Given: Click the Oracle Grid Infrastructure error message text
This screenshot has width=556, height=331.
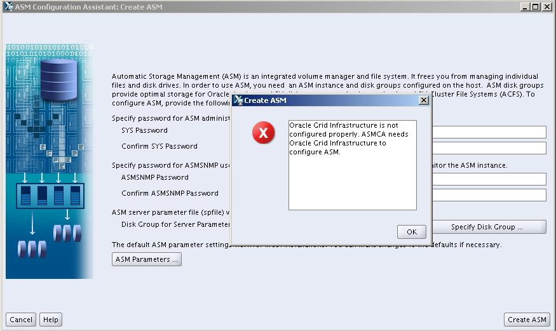Looking at the screenshot, I should [x=348, y=138].
